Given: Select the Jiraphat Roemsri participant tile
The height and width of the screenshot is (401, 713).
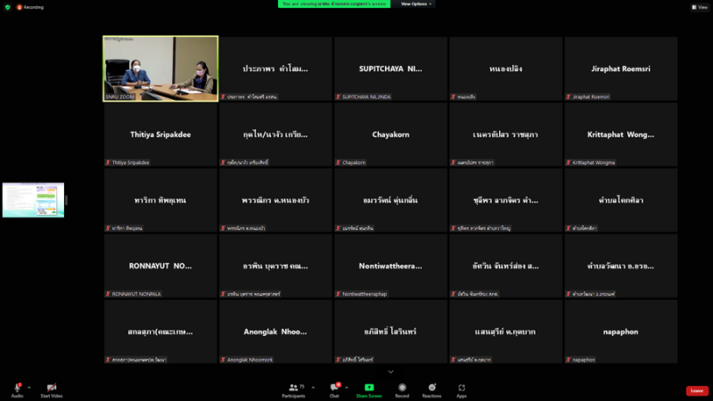Looking at the screenshot, I should pos(620,69).
